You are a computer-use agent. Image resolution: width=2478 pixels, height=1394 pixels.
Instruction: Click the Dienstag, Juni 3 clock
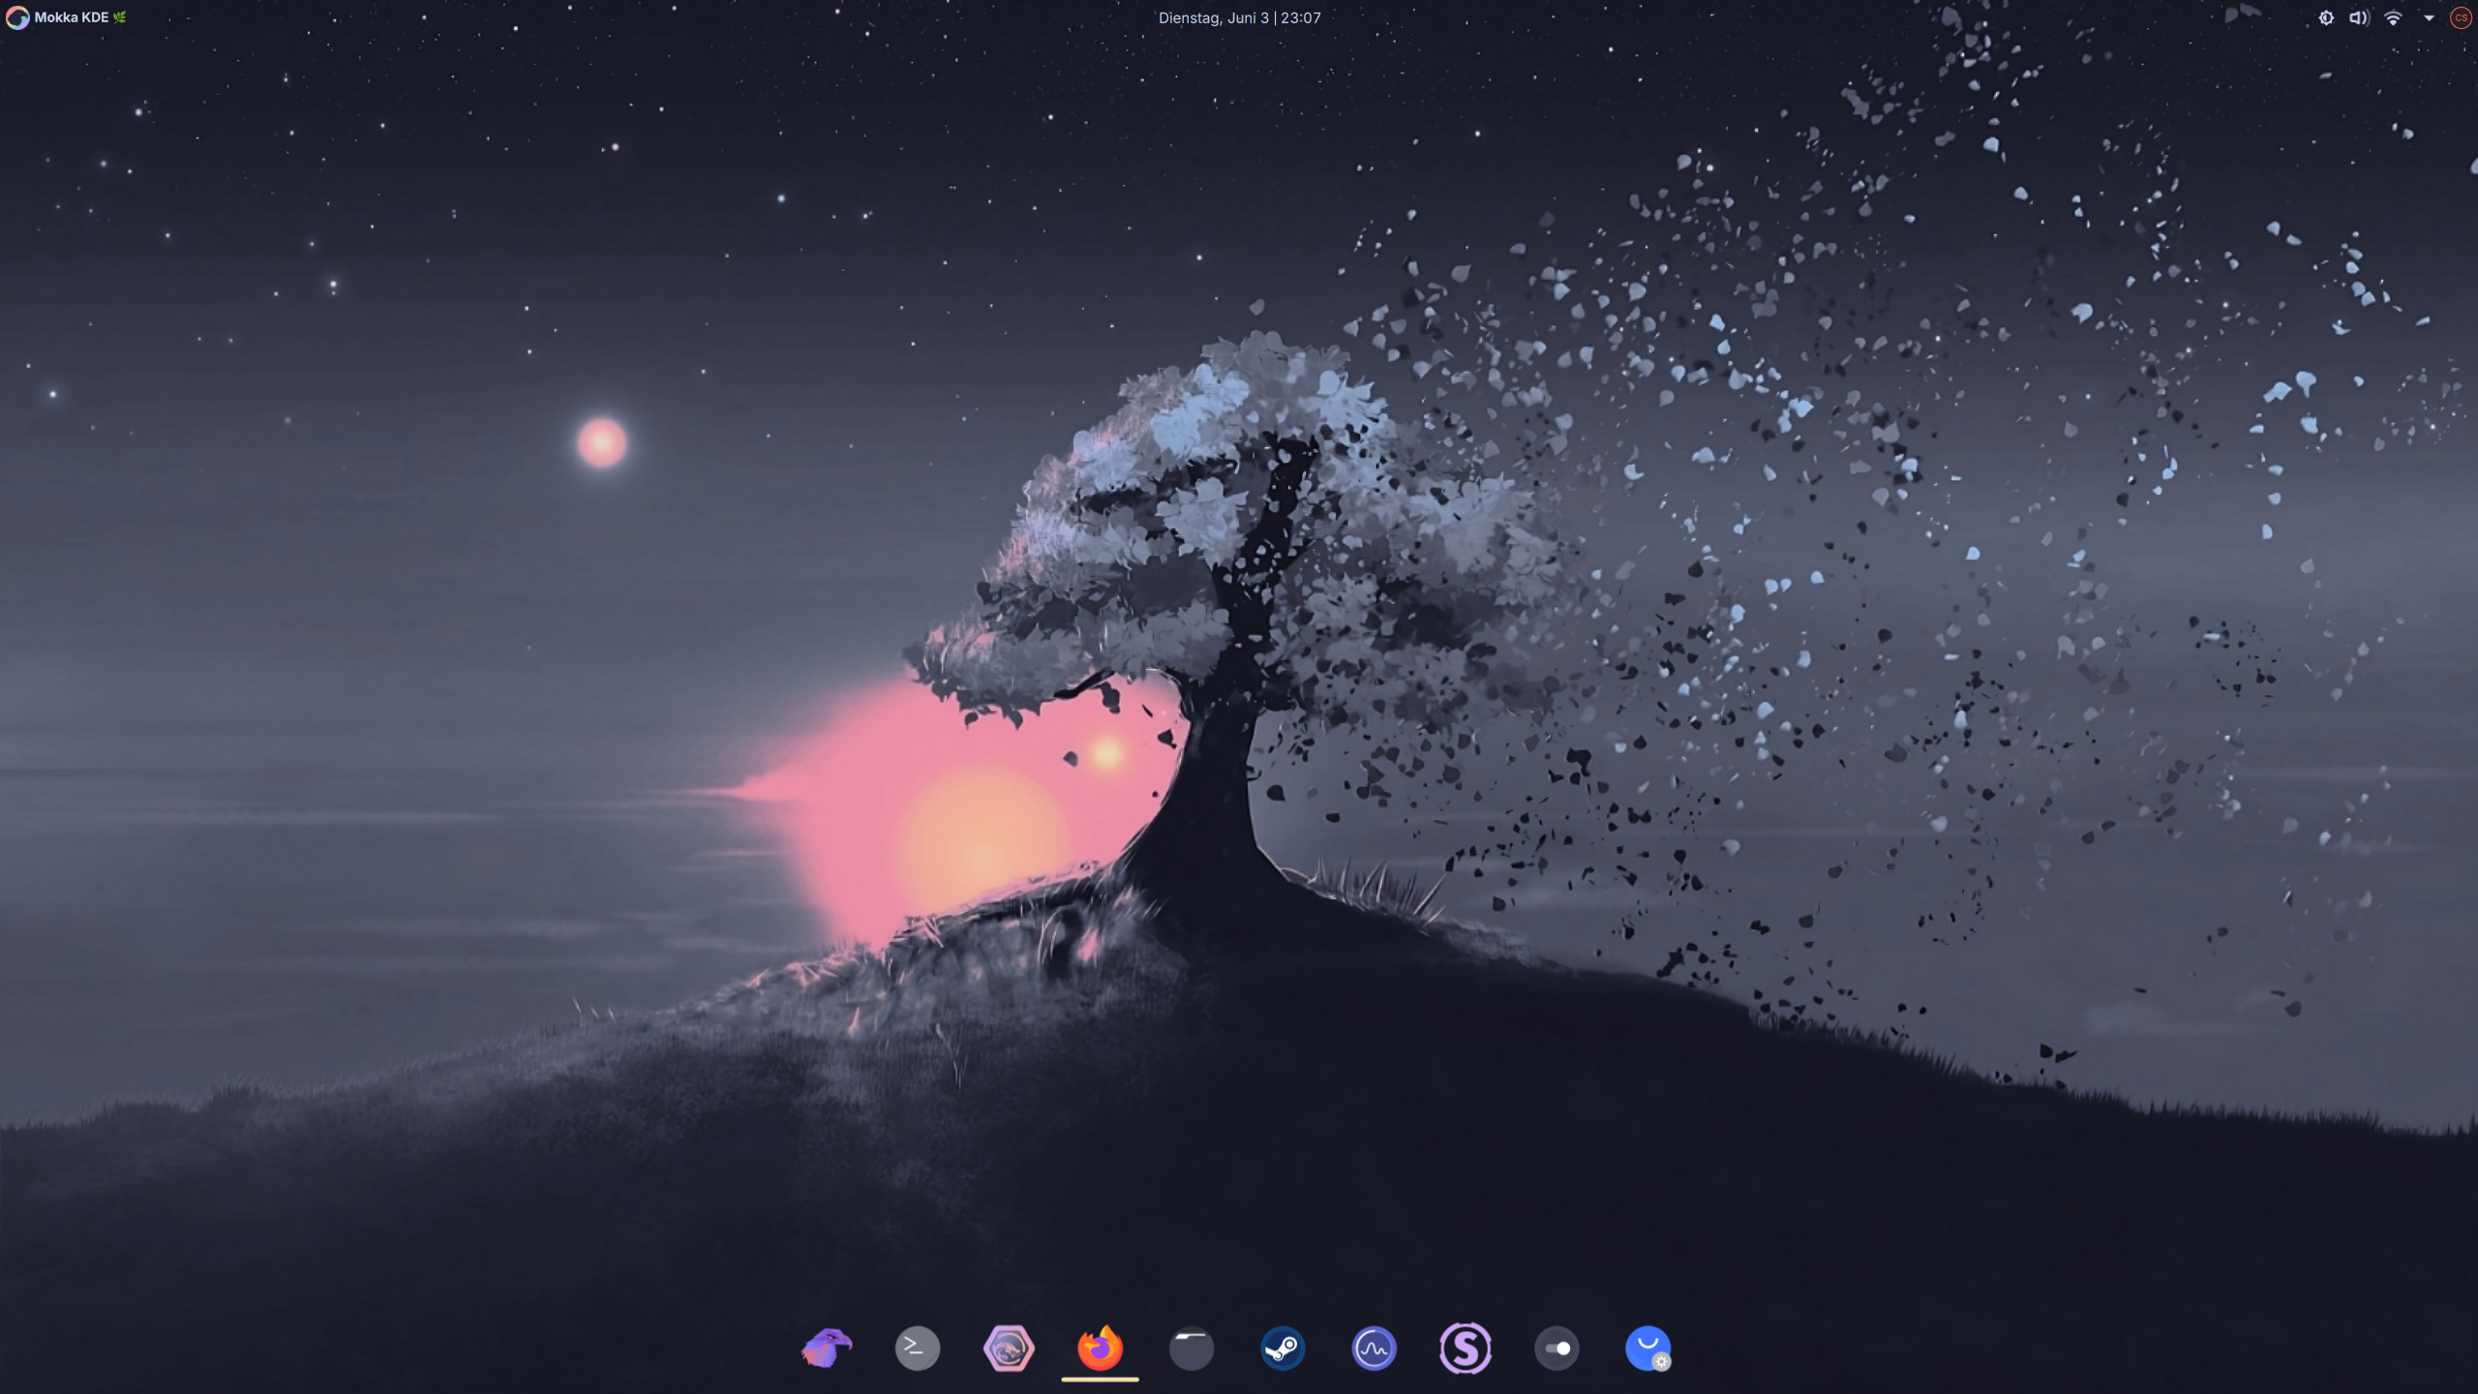tap(1239, 17)
